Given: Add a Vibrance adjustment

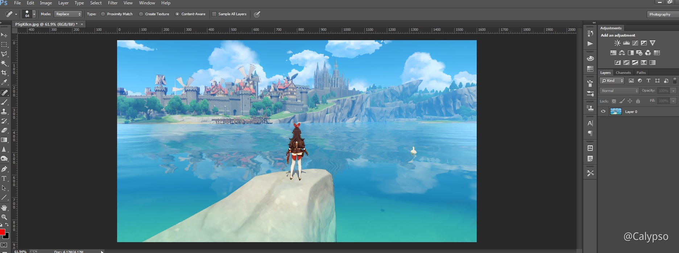Looking at the screenshot, I should (653, 43).
